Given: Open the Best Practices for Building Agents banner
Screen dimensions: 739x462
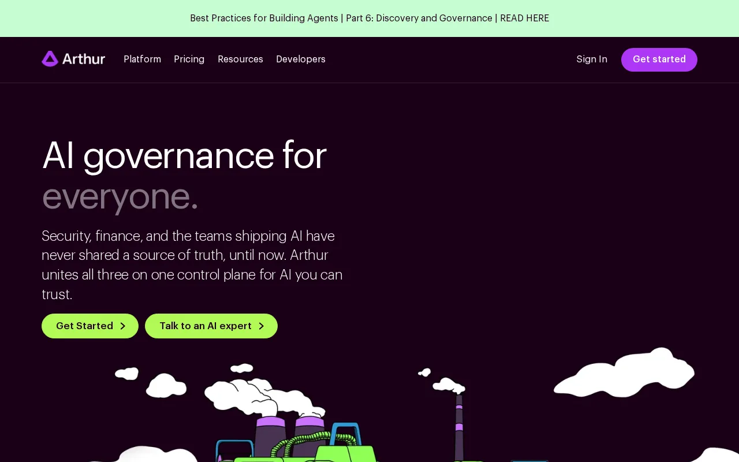Looking at the screenshot, I should point(369,18).
